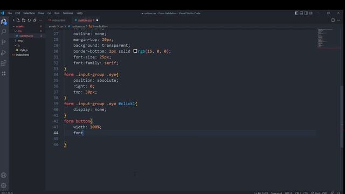The height and width of the screenshot is (194, 345).
Task: Click the 'Ln, Col' status bar entry
Action: (261, 193)
